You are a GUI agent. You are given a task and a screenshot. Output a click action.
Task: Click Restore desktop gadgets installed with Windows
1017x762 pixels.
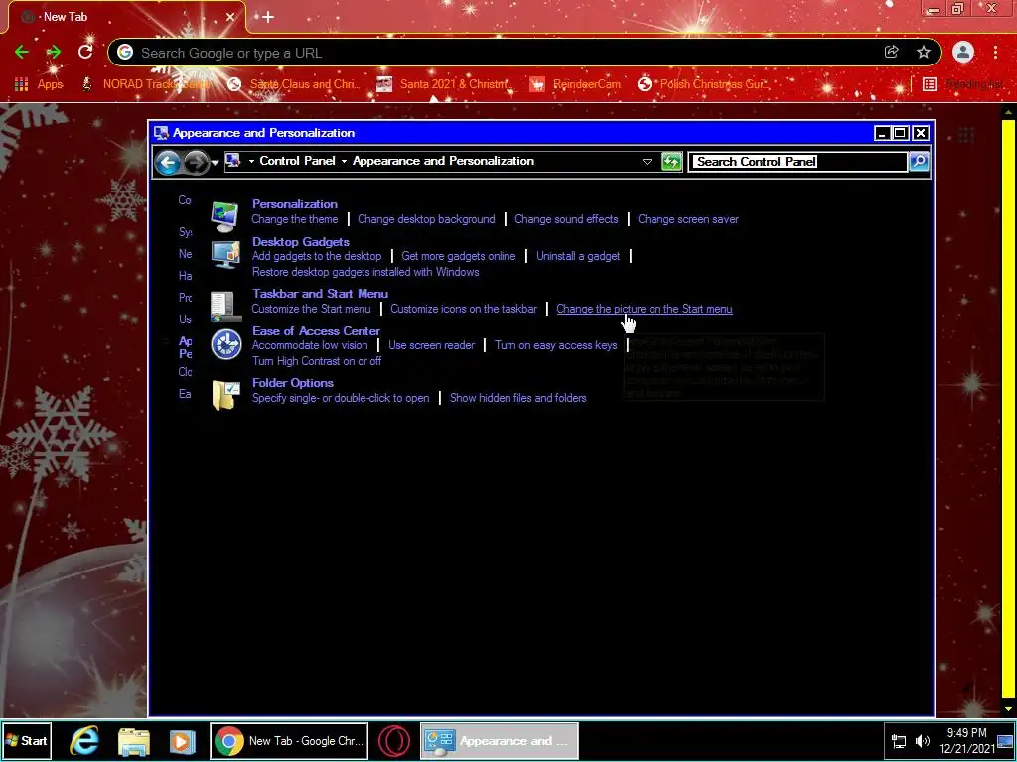[365, 272]
